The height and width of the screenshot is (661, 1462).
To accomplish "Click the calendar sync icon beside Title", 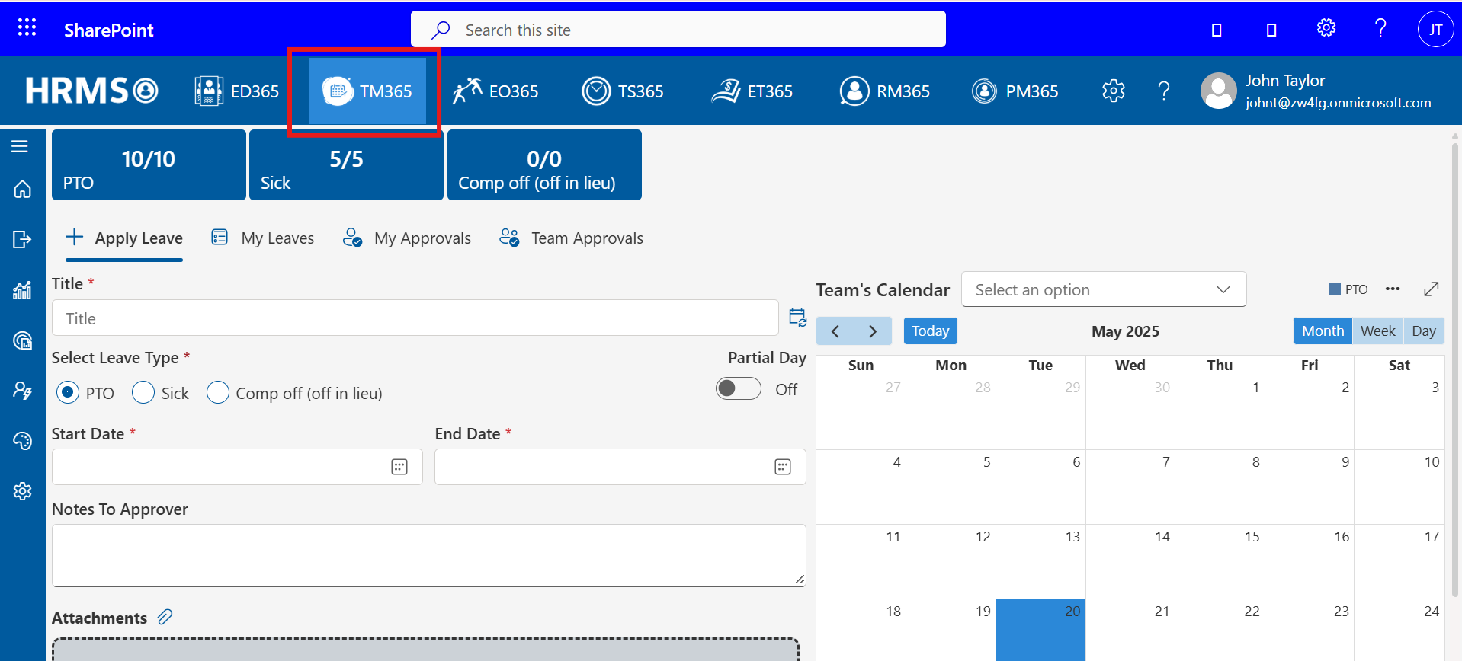I will 797,318.
